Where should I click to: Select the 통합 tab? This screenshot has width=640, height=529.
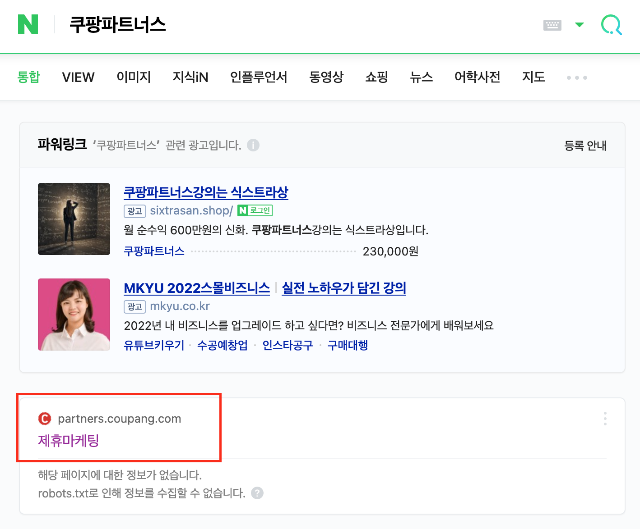pyautogui.click(x=28, y=77)
